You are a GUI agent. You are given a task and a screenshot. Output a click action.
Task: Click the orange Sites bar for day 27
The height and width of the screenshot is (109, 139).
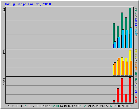coord(115,69)
